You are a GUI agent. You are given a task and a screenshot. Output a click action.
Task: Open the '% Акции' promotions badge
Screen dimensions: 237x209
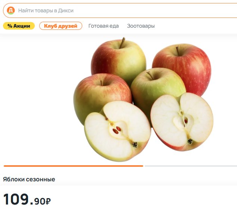[x=19, y=26]
